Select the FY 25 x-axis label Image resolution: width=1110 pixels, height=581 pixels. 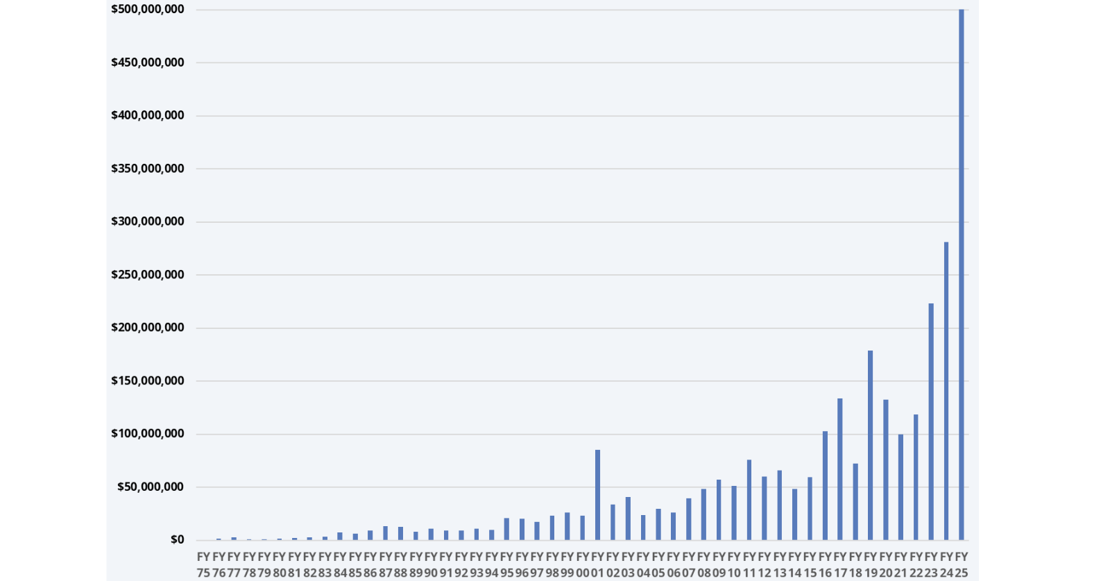[x=961, y=564]
